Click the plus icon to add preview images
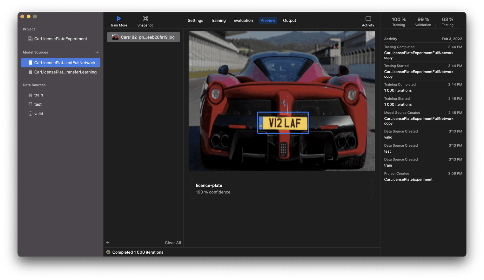This screenshot has height=280, width=484. coord(108,242)
